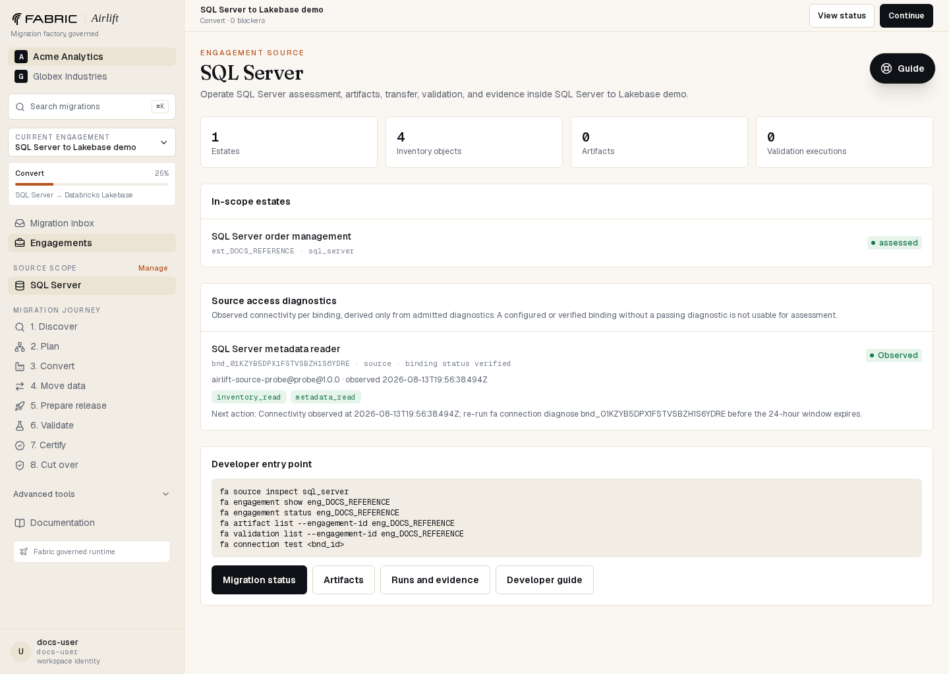Click the Observed status badge
Image resolution: width=949 pixels, height=674 pixels.
pos(894,355)
